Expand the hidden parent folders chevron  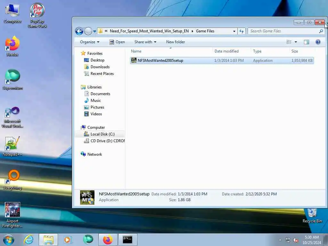tap(106, 31)
